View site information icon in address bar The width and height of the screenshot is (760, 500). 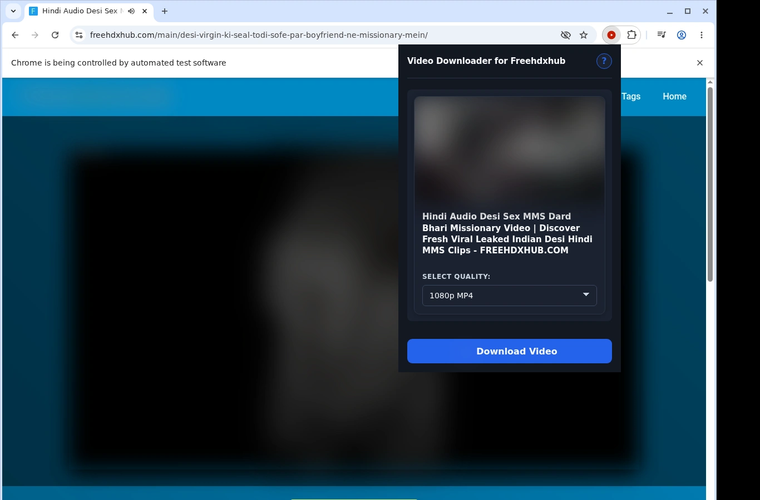click(79, 35)
